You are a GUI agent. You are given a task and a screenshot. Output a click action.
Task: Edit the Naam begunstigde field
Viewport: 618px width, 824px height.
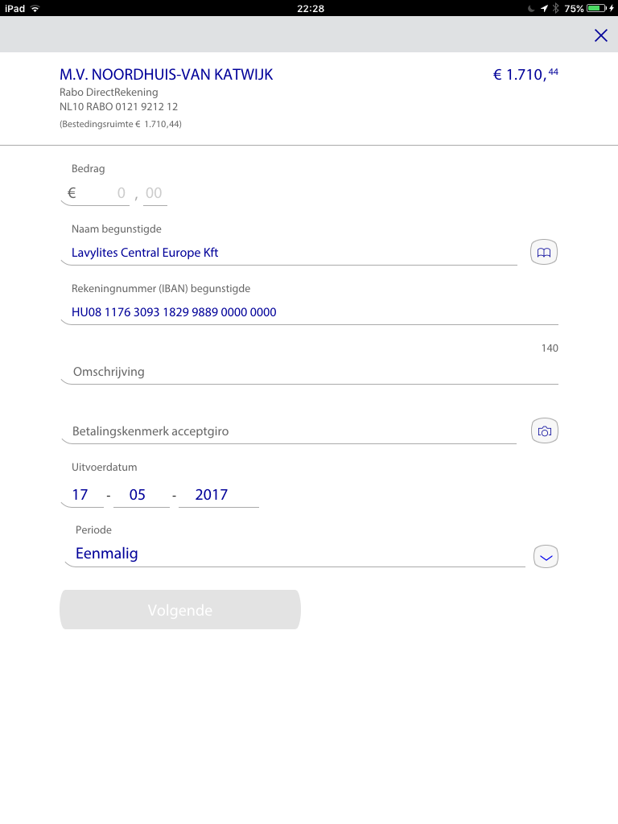click(x=288, y=253)
